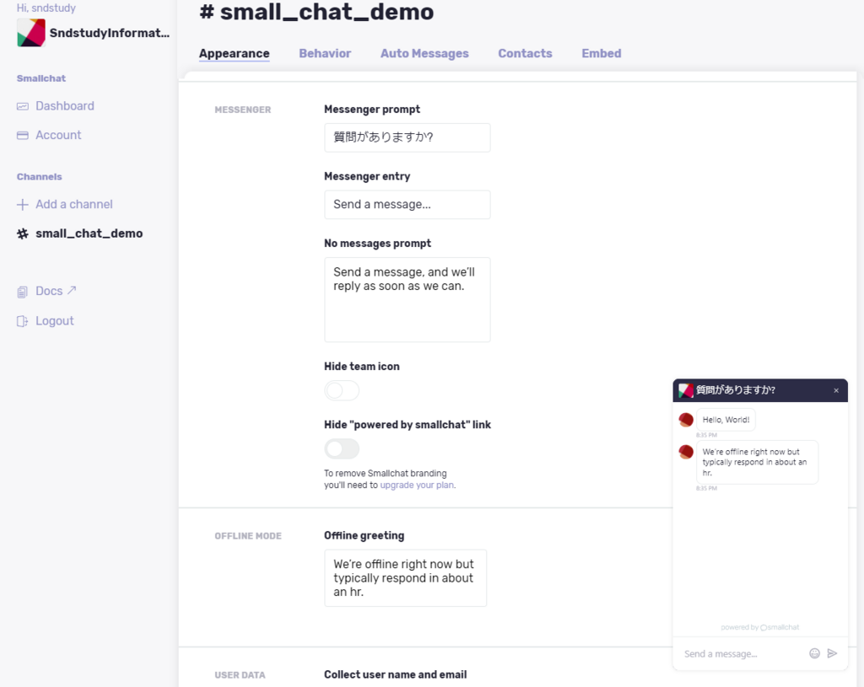This screenshot has height=687, width=864.
Task: Open the Contacts tab
Action: [x=525, y=53]
